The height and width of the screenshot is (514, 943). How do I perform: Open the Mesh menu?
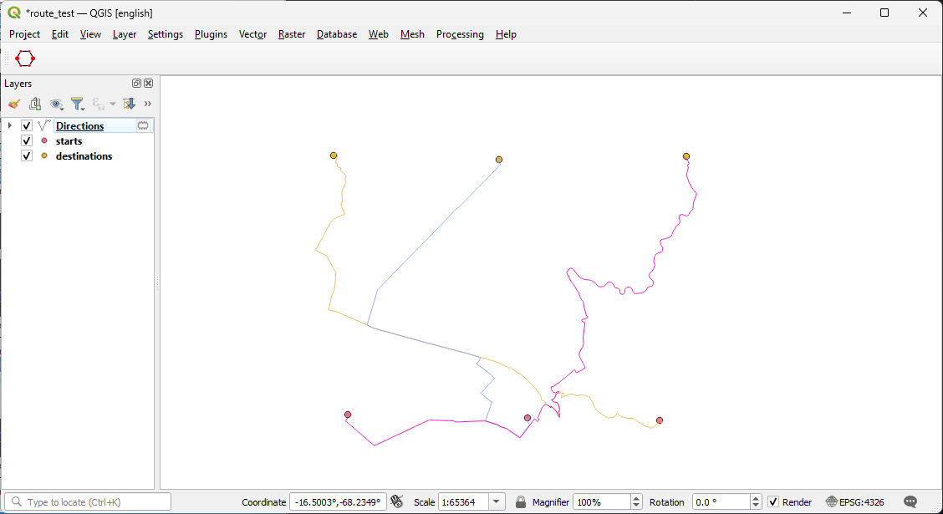(x=413, y=34)
